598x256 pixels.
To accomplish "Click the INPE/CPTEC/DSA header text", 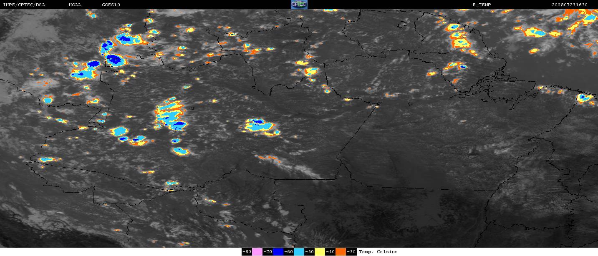I will click(x=24, y=5).
